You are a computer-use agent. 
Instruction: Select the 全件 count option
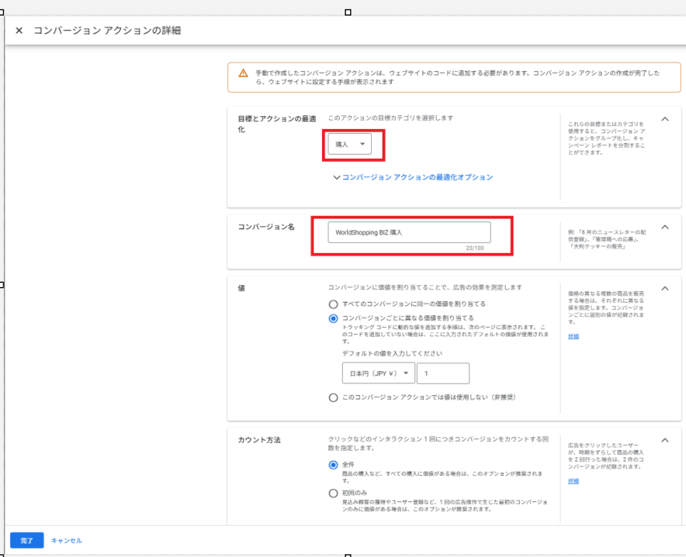[333, 464]
